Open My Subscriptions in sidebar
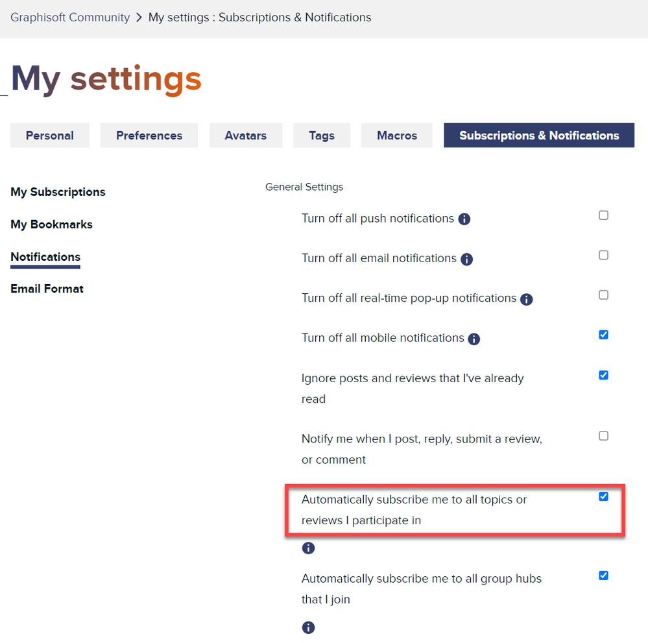Image resolution: width=648 pixels, height=643 pixels. tap(58, 192)
